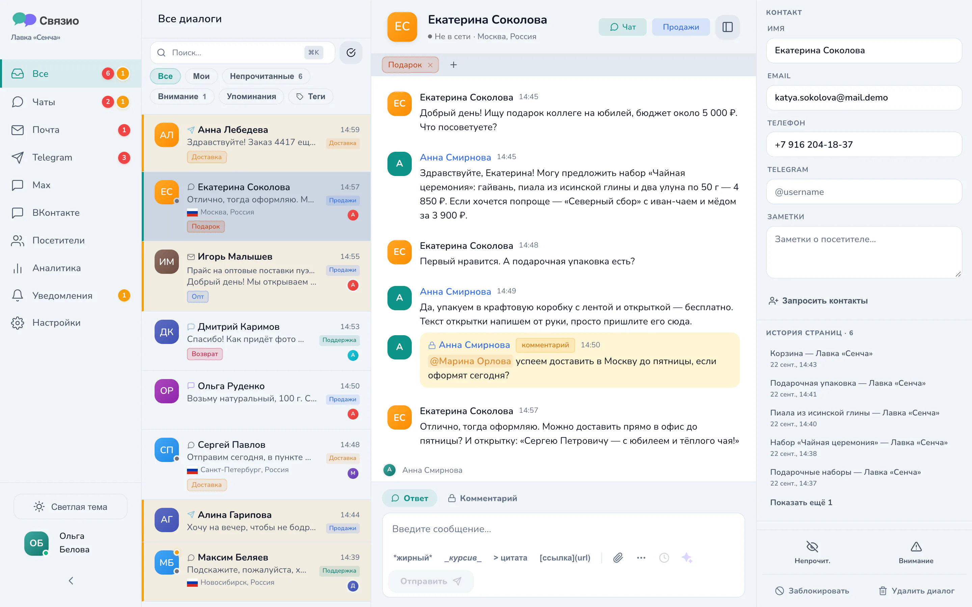Open the mark-all-resolved check icon
Image resolution: width=972 pixels, height=607 pixels.
(x=351, y=53)
